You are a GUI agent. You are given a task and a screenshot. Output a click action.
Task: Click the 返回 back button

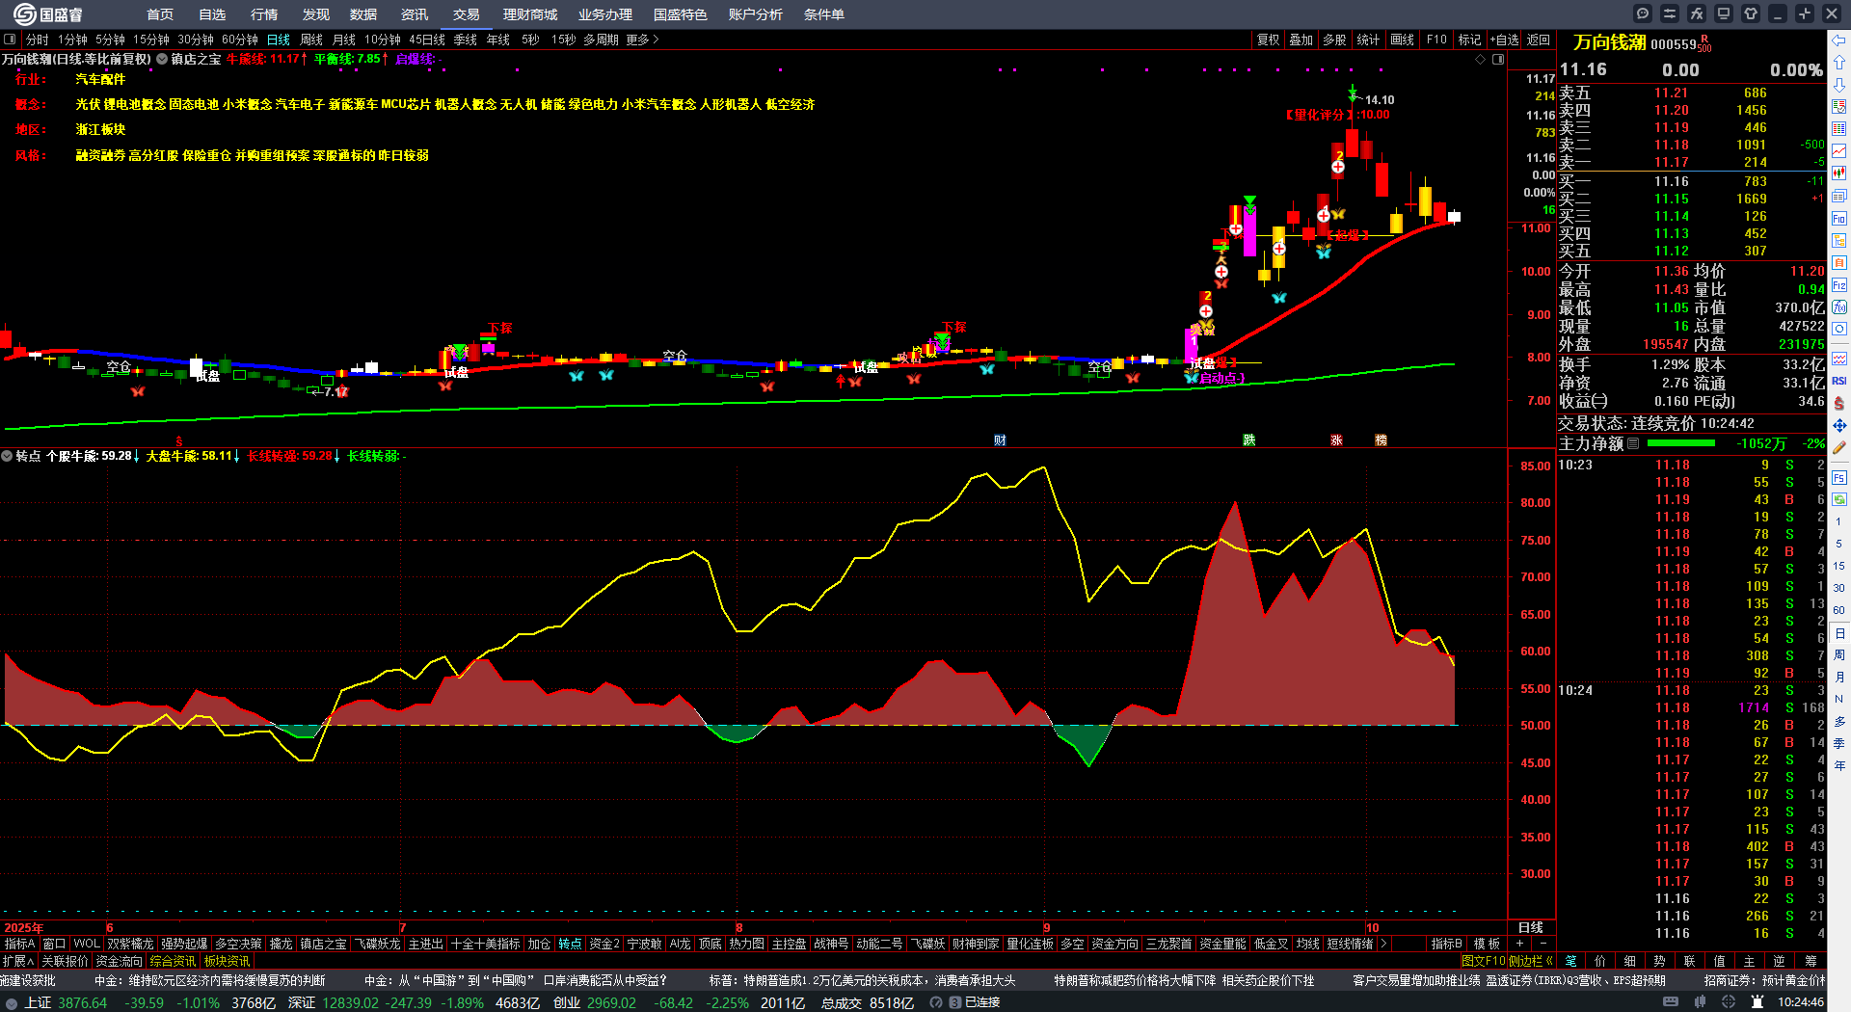point(1539,40)
